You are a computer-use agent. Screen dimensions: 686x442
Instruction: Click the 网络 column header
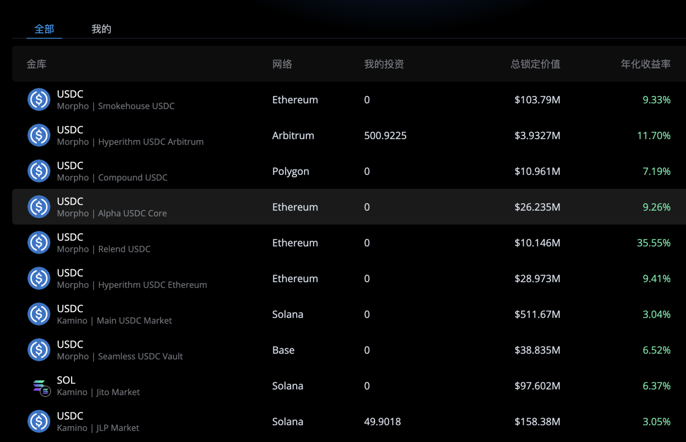282,64
